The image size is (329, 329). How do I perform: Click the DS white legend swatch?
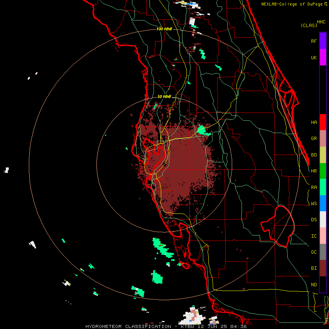pyautogui.click(x=323, y=219)
